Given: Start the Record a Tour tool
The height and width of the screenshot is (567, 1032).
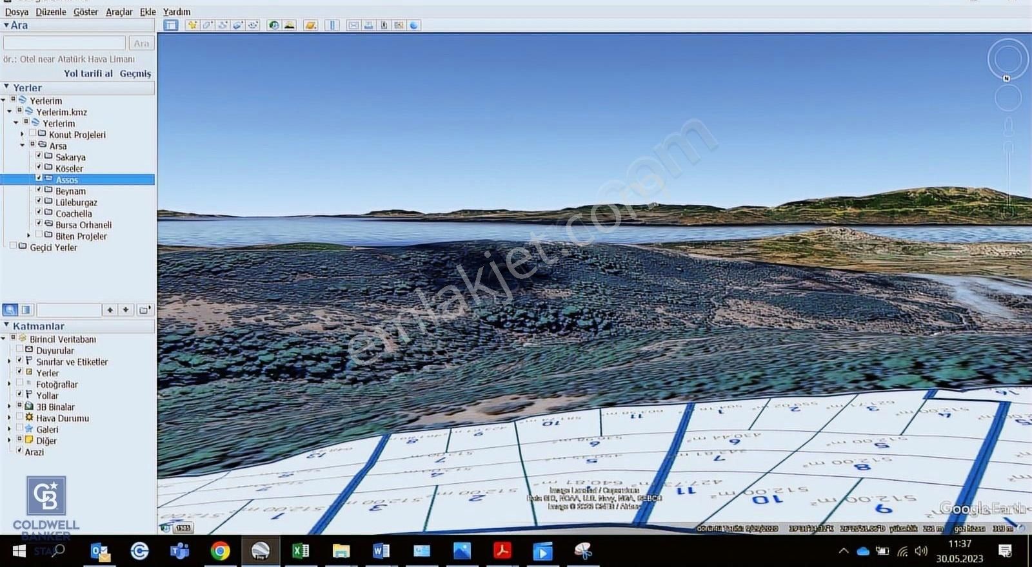Looking at the screenshot, I should pyautogui.click(x=253, y=25).
